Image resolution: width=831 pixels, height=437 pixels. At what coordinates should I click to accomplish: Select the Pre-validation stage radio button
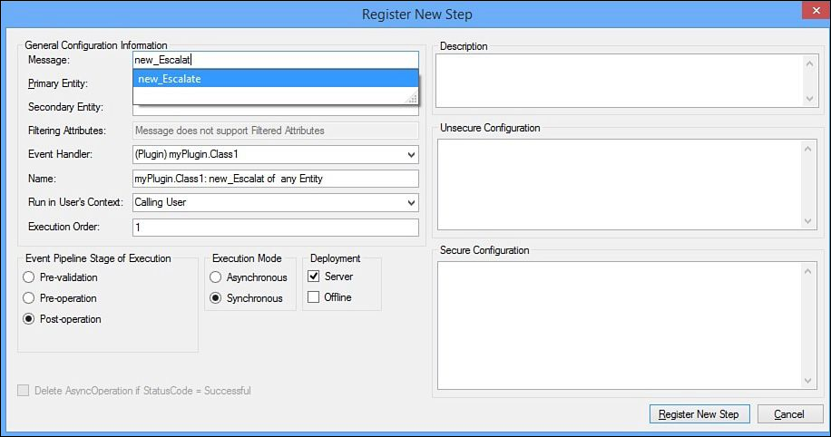pyautogui.click(x=29, y=277)
